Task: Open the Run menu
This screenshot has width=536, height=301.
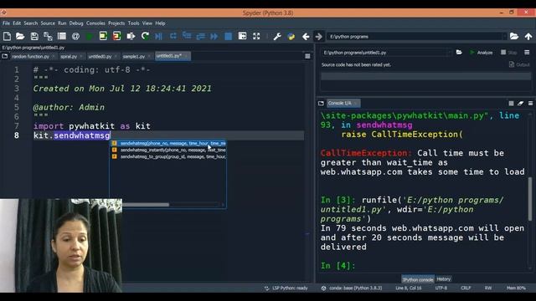Action: tap(62, 23)
